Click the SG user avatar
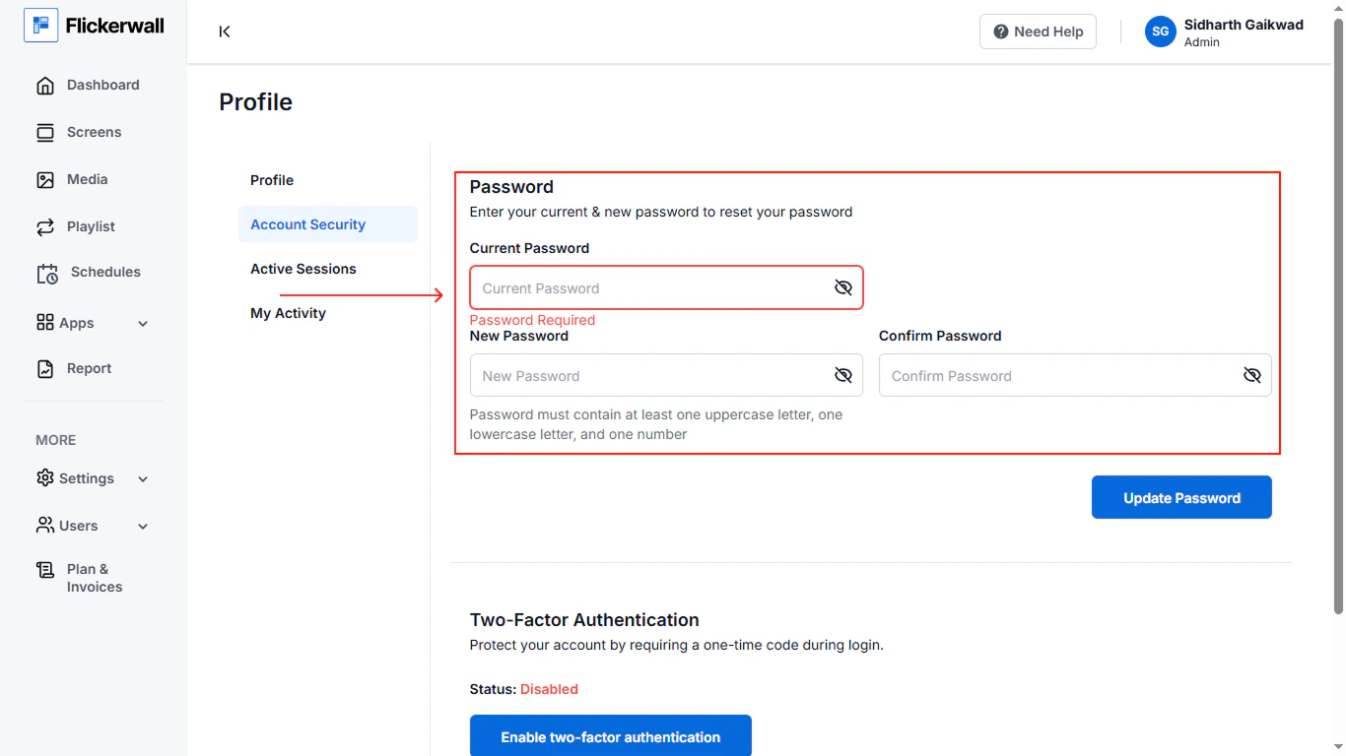The image size is (1346, 756). pyautogui.click(x=1161, y=31)
